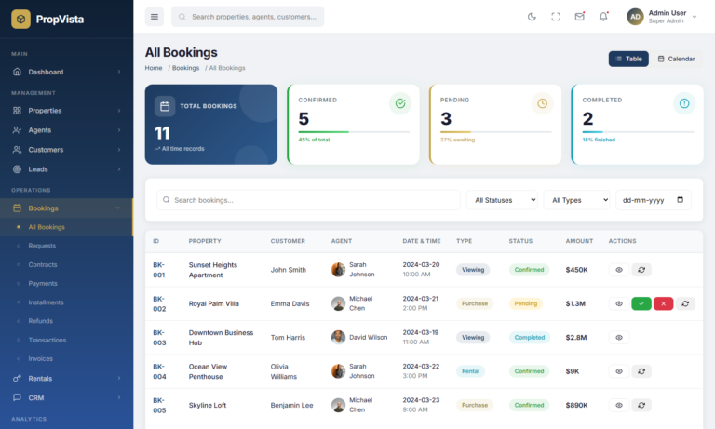715x429 pixels.
Task: Click the CRM chat icon
Action: coord(17,397)
